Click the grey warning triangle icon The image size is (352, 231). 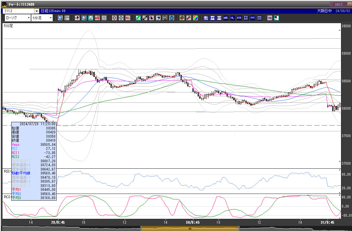coord(104,18)
